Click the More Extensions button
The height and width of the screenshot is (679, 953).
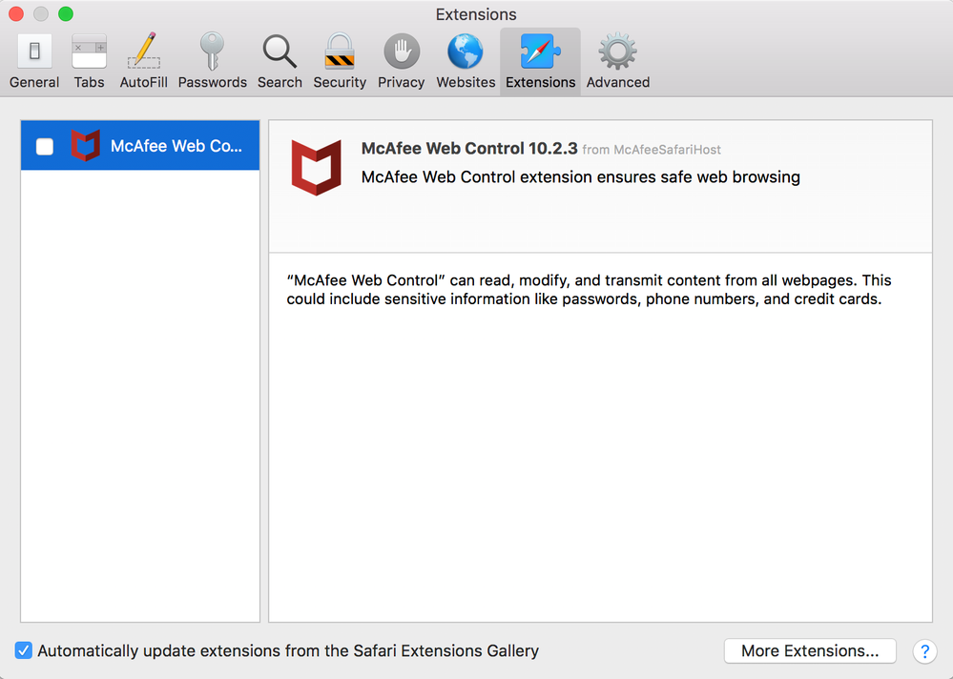tap(810, 650)
